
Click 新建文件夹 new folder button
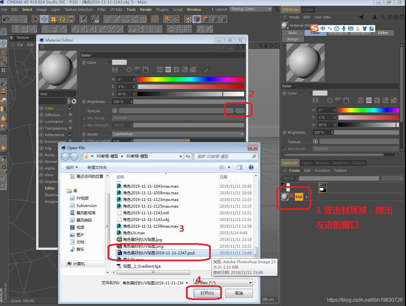coord(97,167)
